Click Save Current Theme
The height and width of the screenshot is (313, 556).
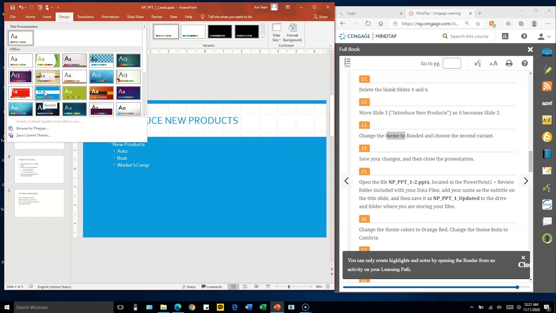tap(33, 135)
